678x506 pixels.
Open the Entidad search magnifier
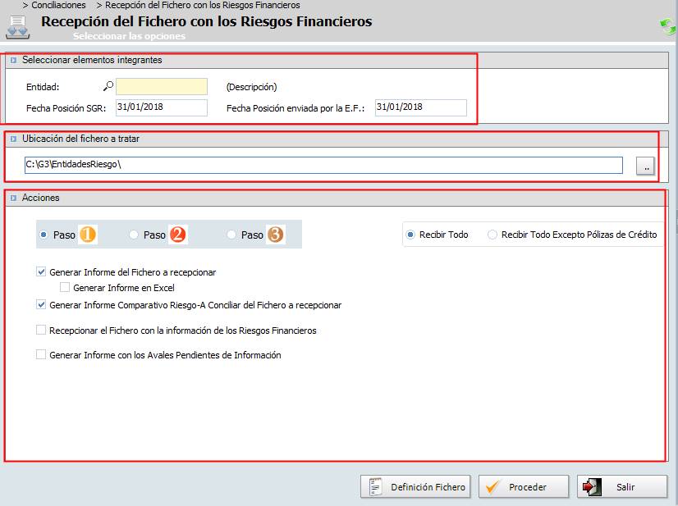(108, 86)
